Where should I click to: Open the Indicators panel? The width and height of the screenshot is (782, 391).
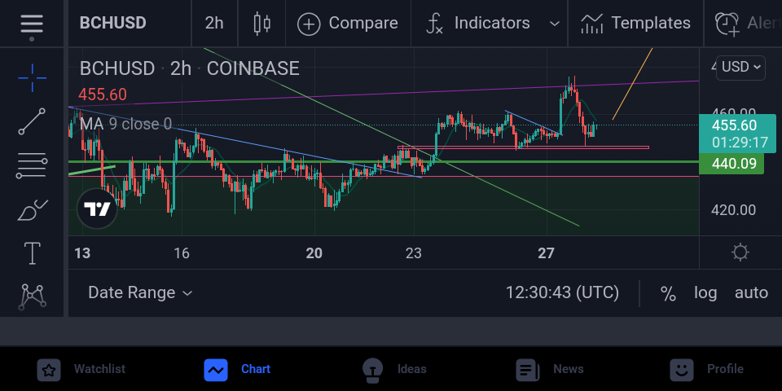coord(478,24)
